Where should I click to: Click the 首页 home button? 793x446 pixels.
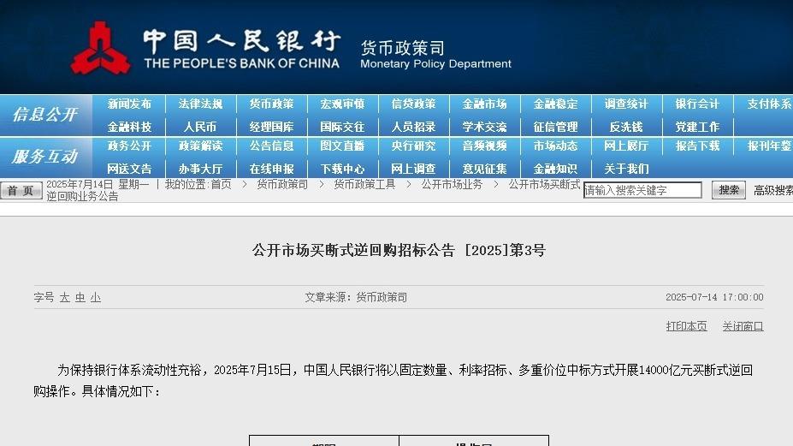pyautogui.click(x=21, y=190)
